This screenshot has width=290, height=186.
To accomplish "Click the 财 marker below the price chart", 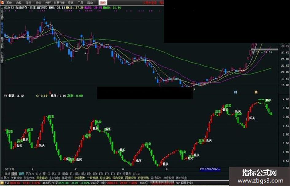I will coord(235,92).
